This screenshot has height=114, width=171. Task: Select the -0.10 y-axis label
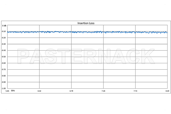click(x=4, y=32)
